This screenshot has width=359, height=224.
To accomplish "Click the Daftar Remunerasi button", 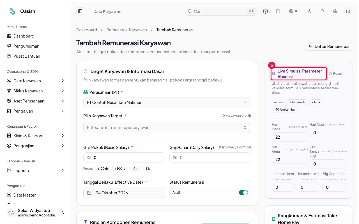I will point(328,46).
